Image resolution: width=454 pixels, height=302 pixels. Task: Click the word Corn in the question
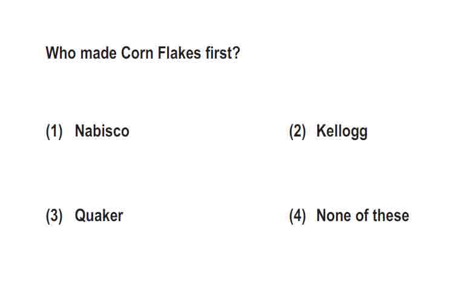[137, 53]
